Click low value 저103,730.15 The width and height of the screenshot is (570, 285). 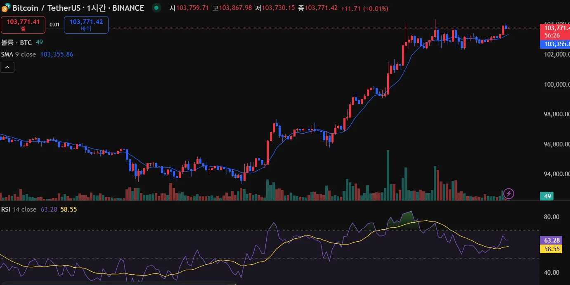pos(275,8)
